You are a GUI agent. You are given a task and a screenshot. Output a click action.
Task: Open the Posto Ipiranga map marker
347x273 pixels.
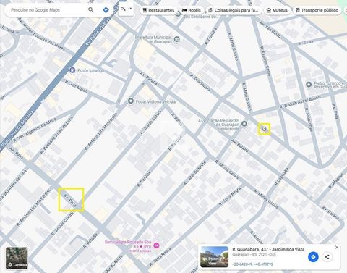tap(72, 70)
